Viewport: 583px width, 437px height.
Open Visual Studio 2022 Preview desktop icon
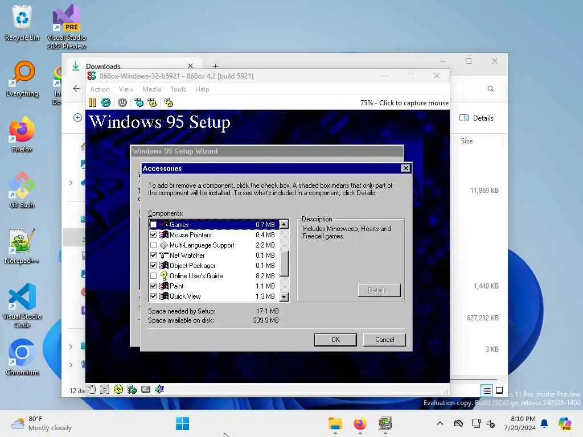[67, 27]
